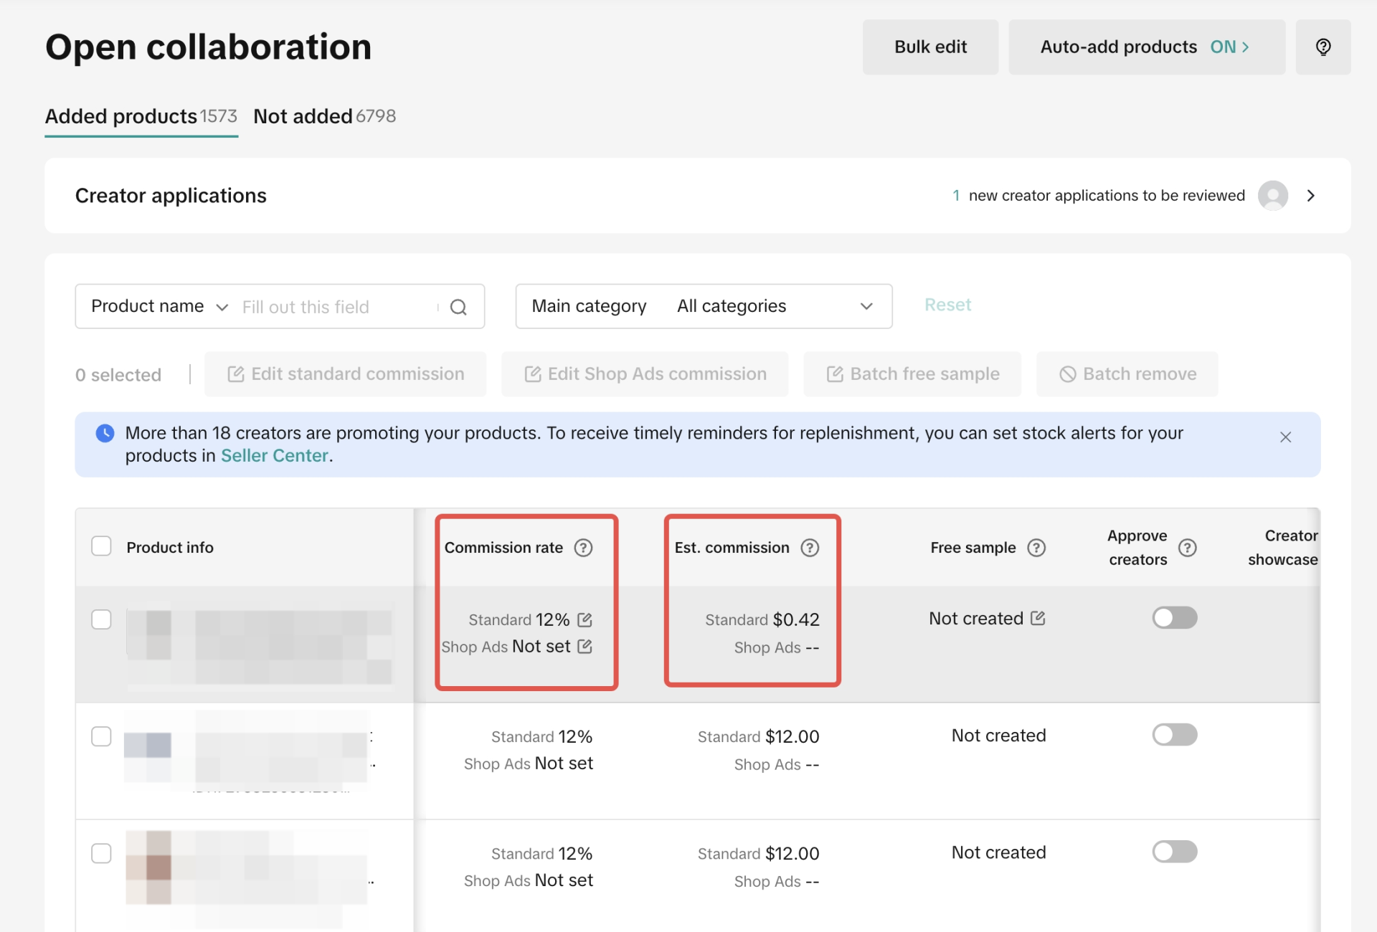Select the Added products tab
Screen dimensions: 1377x932
(141, 116)
